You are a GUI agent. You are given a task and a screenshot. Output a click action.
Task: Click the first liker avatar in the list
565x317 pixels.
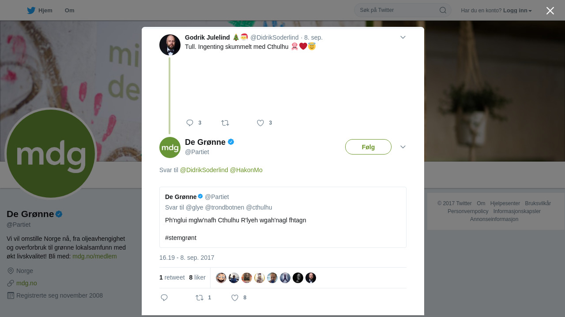221,278
